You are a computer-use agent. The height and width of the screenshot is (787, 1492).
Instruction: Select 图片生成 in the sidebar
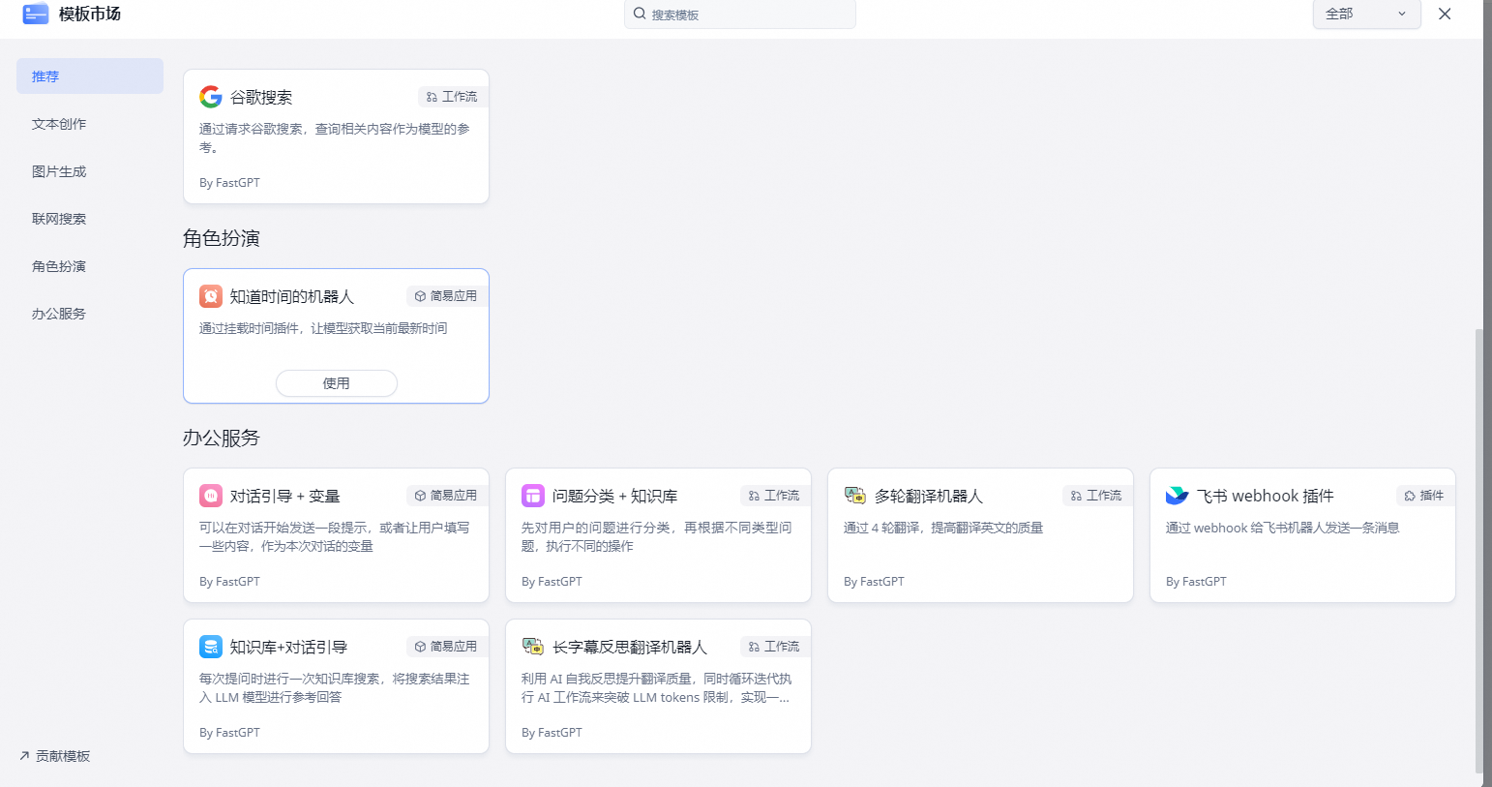pyautogui.click(x=59, y=170)
